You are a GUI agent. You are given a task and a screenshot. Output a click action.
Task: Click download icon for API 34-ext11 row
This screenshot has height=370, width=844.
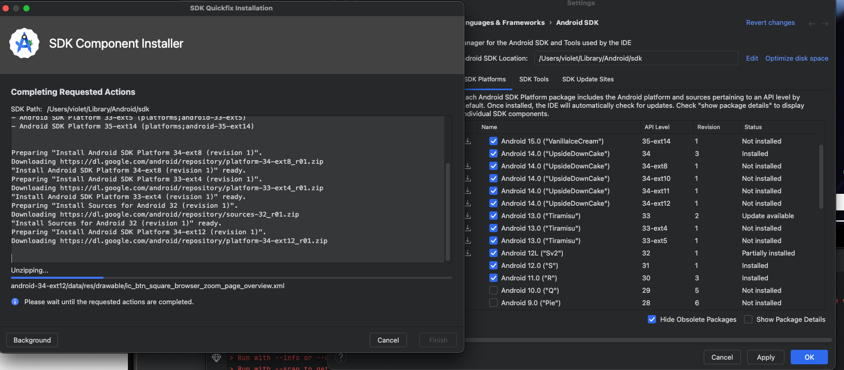click(468, 191)
